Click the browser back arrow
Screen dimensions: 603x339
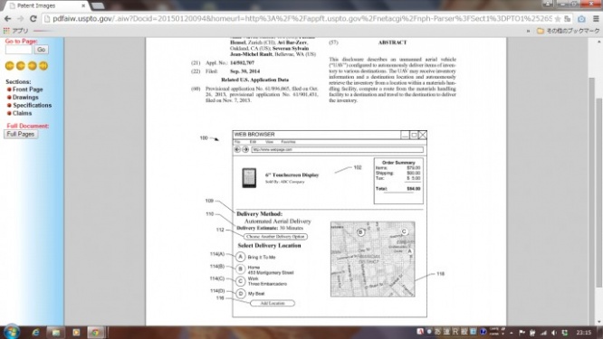(x=7, y=18)
